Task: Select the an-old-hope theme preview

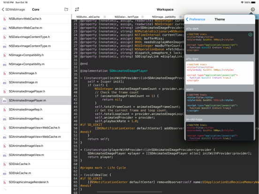Action: click(x=220, y=131)
